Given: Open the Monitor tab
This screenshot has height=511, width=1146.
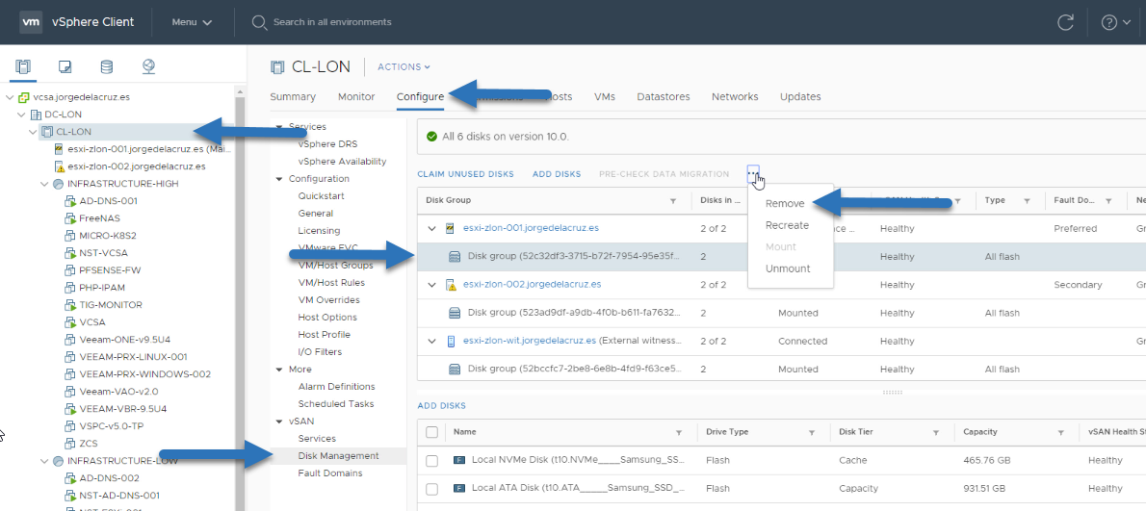Looking at the screenshot, I should (x=356, y=96).
